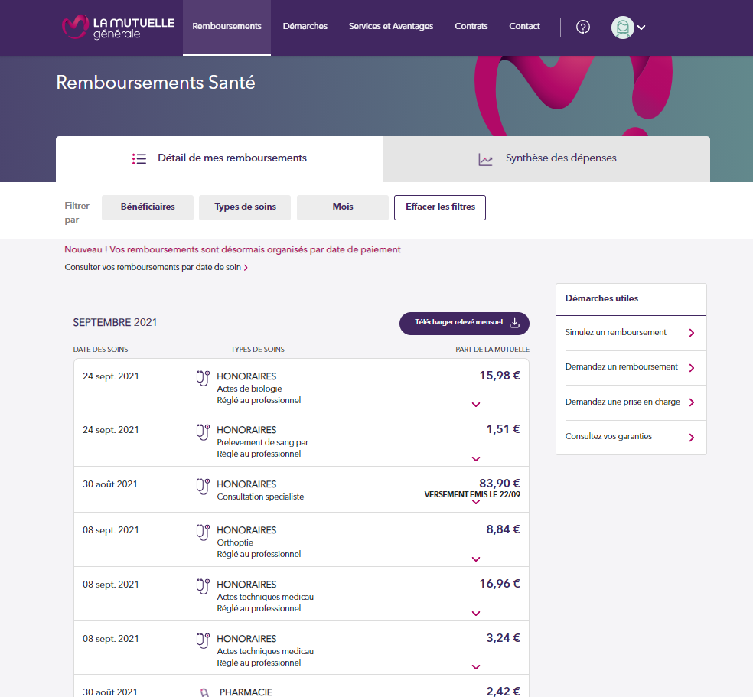
Task: Open Consulter vos remboursements par date de soin
Action: (152, 267)
